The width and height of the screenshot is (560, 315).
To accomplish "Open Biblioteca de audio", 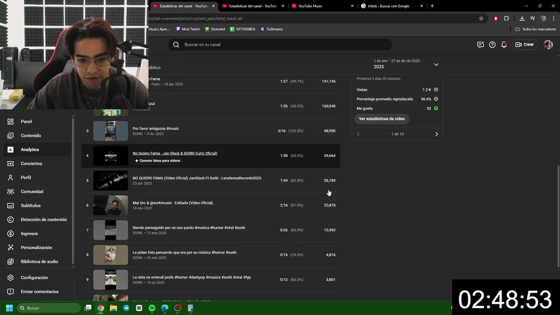I will (37, 262).
